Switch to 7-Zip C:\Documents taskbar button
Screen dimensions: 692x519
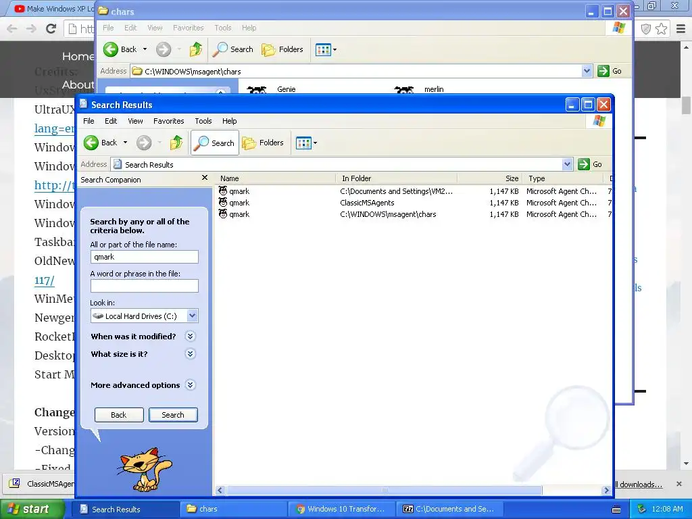(449, 509)
